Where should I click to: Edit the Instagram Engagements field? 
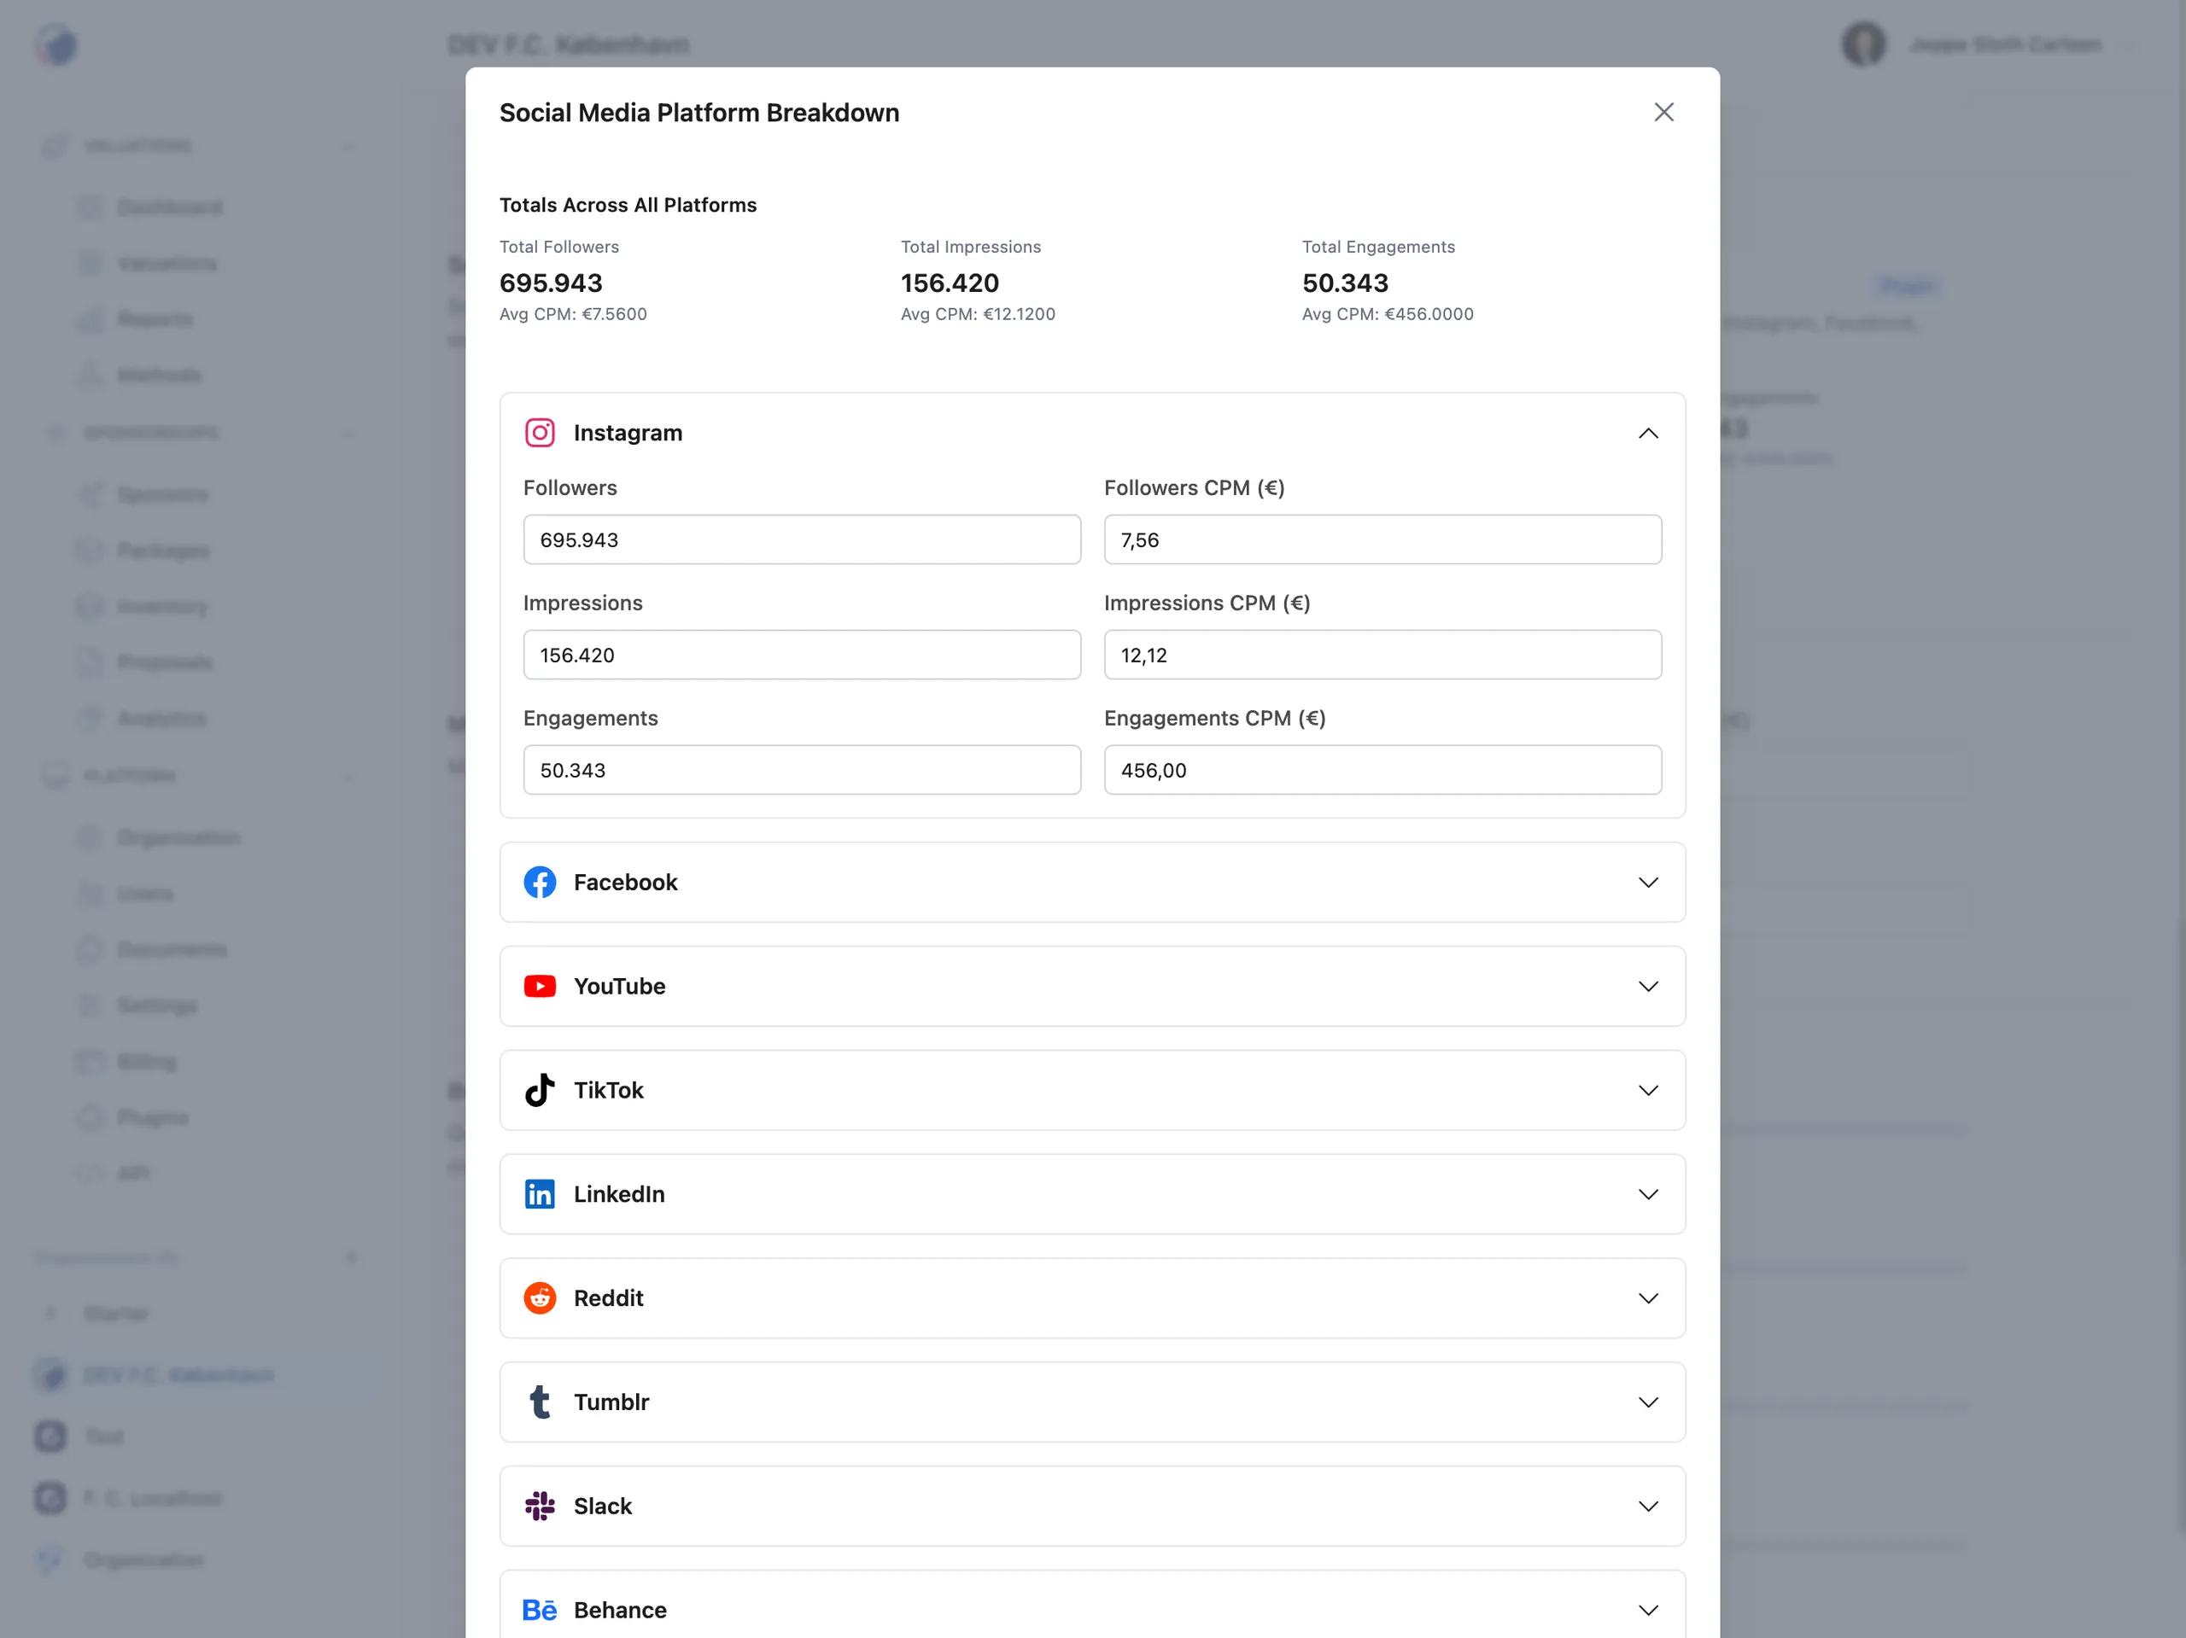click(x=802, y=770)
